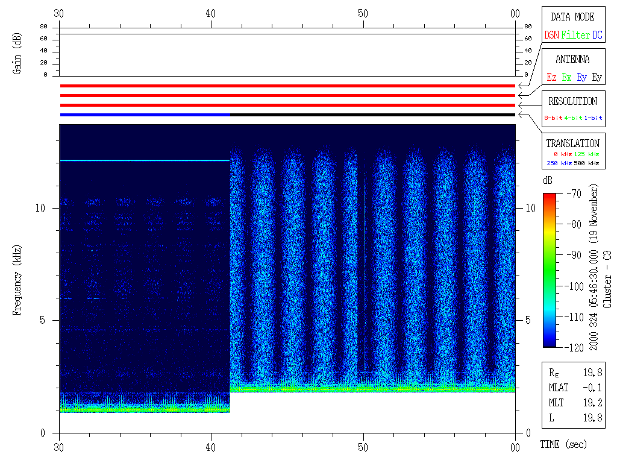Viewport: 617px width, 463px height.
Task: Click the 8-bit resolution legend entry
Action: (554, 118)
